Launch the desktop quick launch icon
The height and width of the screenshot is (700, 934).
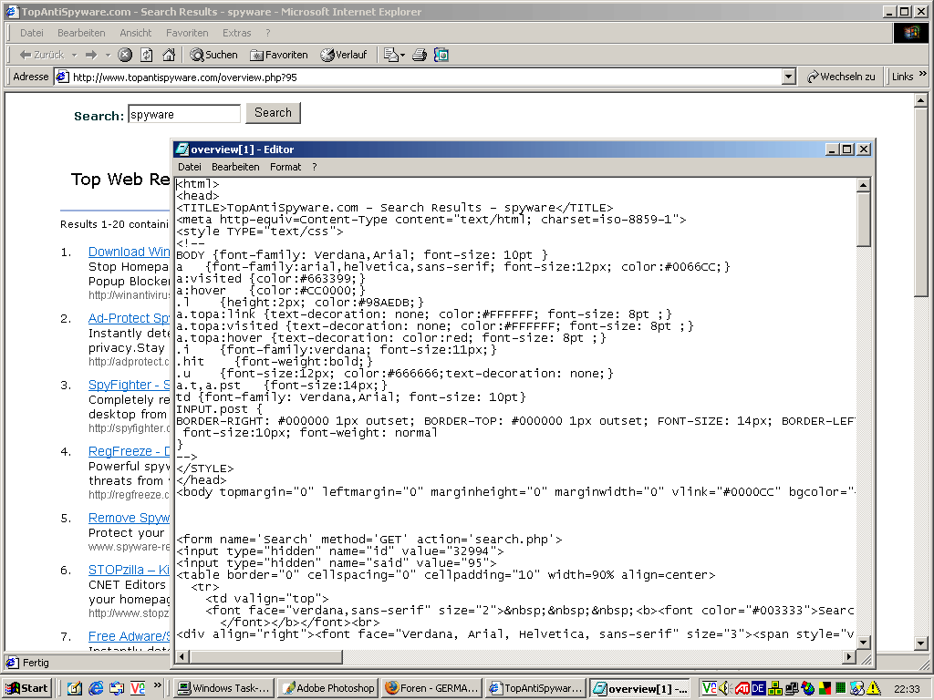pyautogui.click(x=75, y=688)
